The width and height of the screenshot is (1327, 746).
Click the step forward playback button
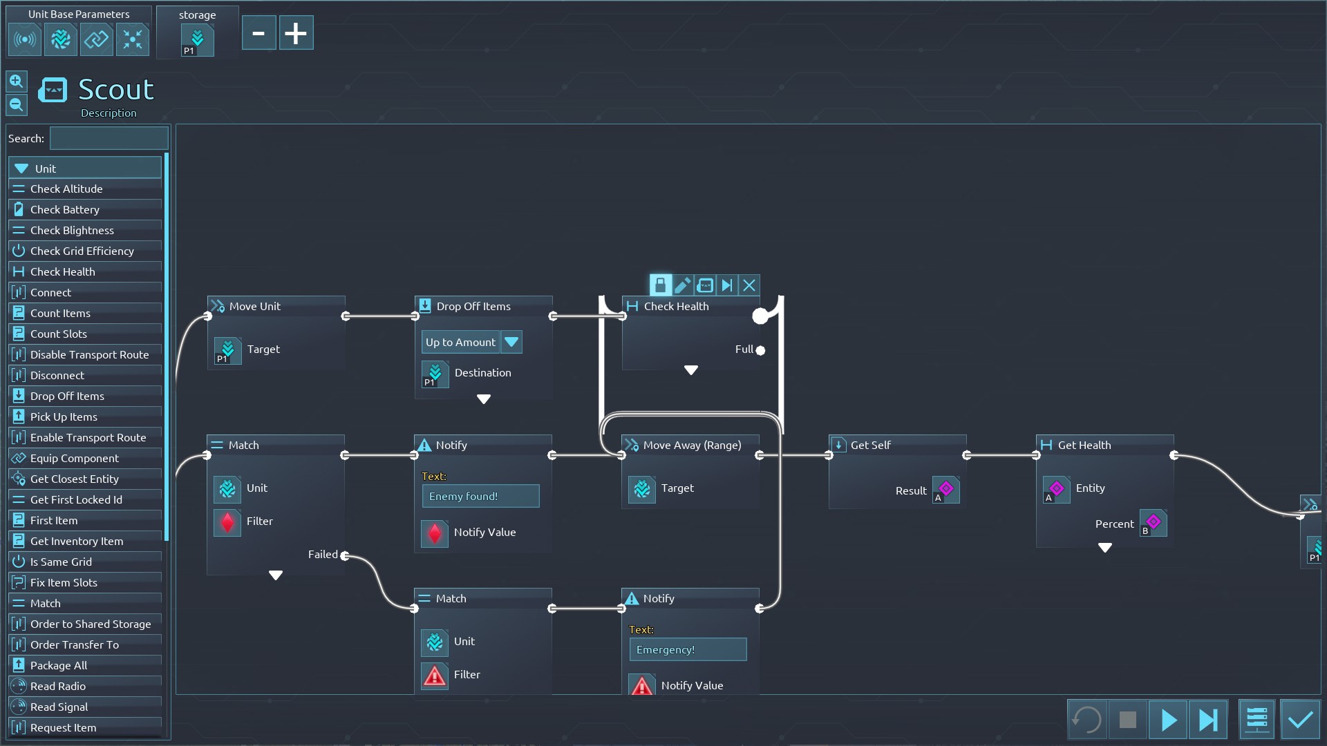pyautogui.click(x=1208, y=720)
